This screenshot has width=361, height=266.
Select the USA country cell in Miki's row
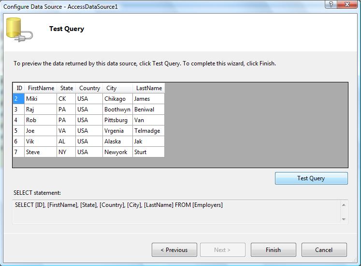[x=89, y=98]
